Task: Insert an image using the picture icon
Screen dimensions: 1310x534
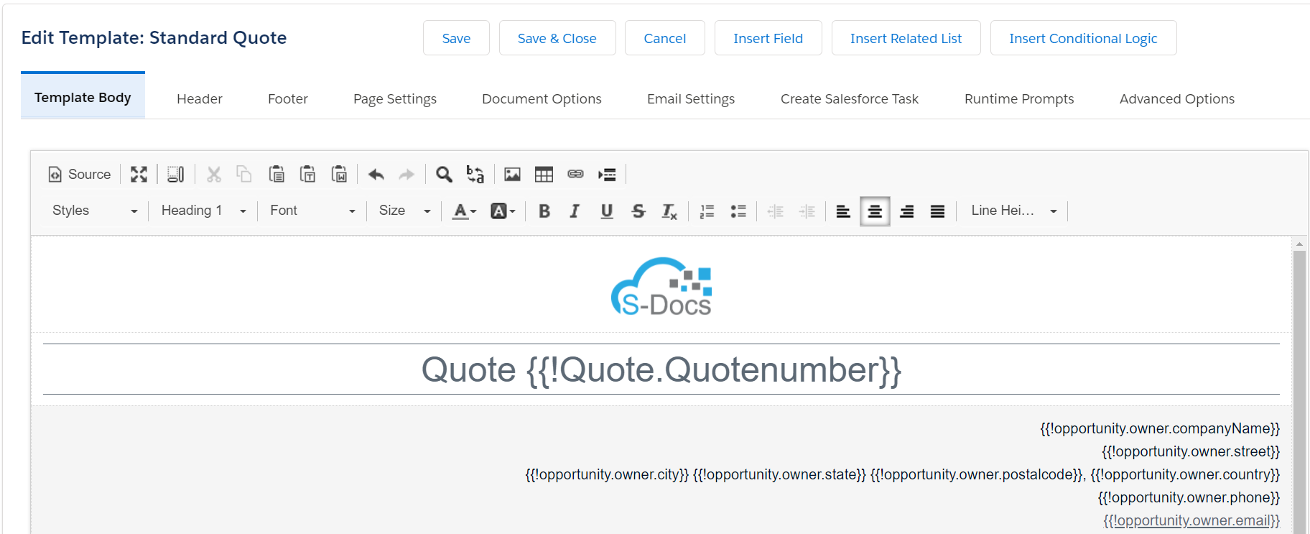Action: tap(512, 175)
